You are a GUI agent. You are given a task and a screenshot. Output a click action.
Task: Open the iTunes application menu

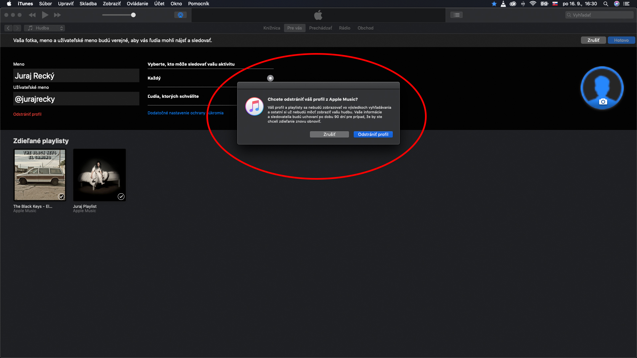[x=25, y=4]
